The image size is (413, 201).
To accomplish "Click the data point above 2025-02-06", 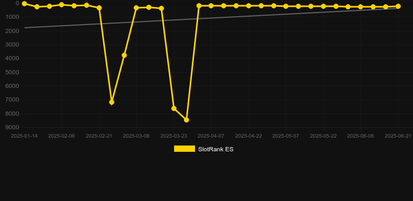I will [62, 5].
